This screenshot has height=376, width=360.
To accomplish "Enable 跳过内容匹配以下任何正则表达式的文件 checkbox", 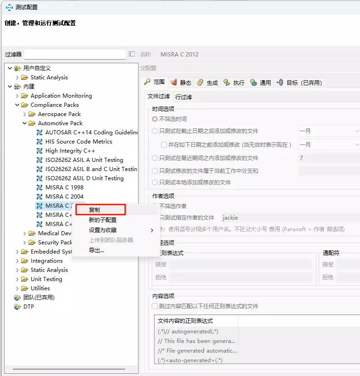I will pyautogui.click(x=155, y=306).
